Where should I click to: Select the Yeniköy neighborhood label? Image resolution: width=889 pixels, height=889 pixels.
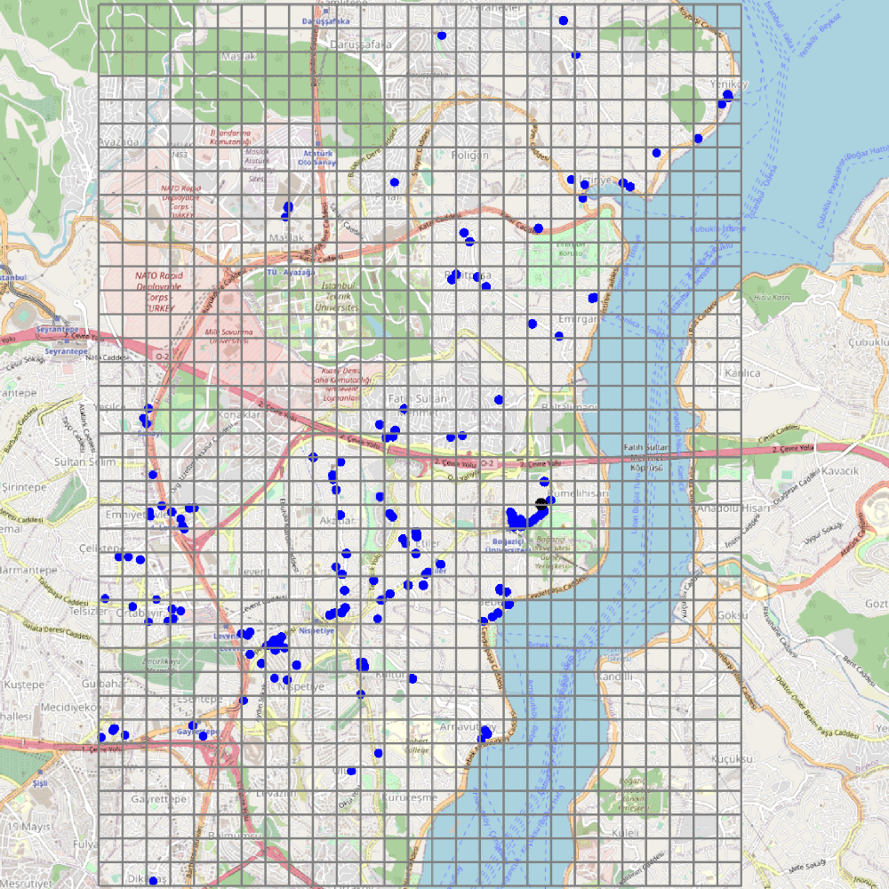click(729, 84)
